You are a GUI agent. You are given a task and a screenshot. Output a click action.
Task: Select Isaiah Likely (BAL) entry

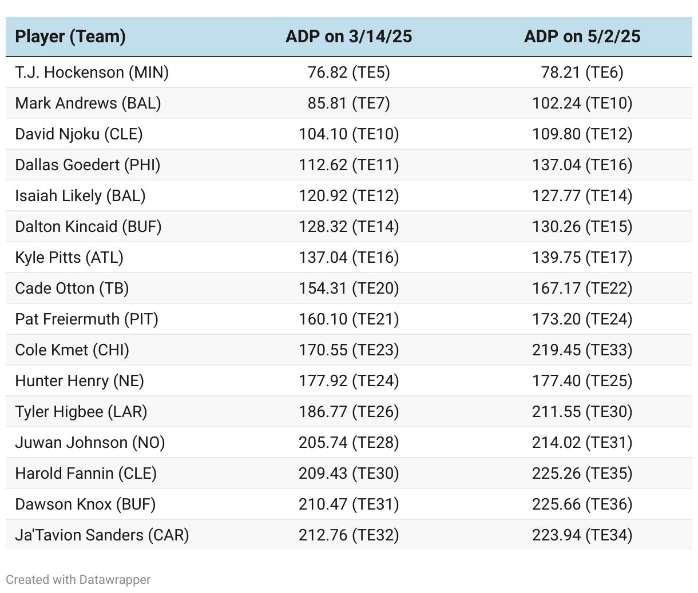[80, 196]
